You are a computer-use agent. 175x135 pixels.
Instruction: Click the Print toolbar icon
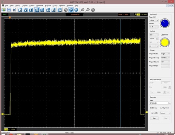tap(14, 10)
